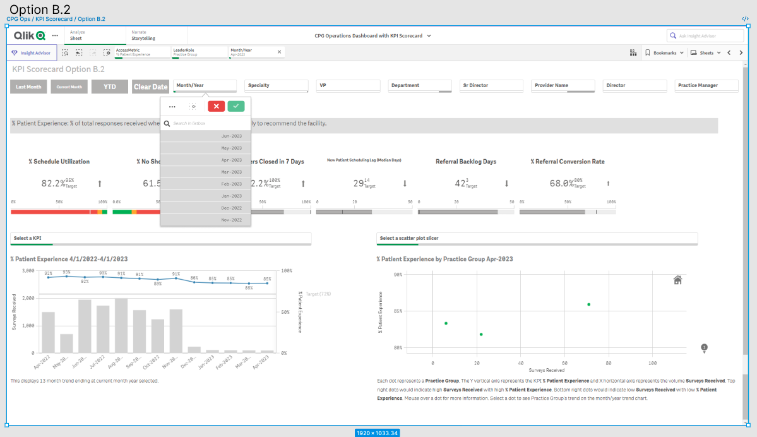Click the Qlik logo
Image resolution: width=757 pixels, height=437 pixels.
tap(30, 36)
